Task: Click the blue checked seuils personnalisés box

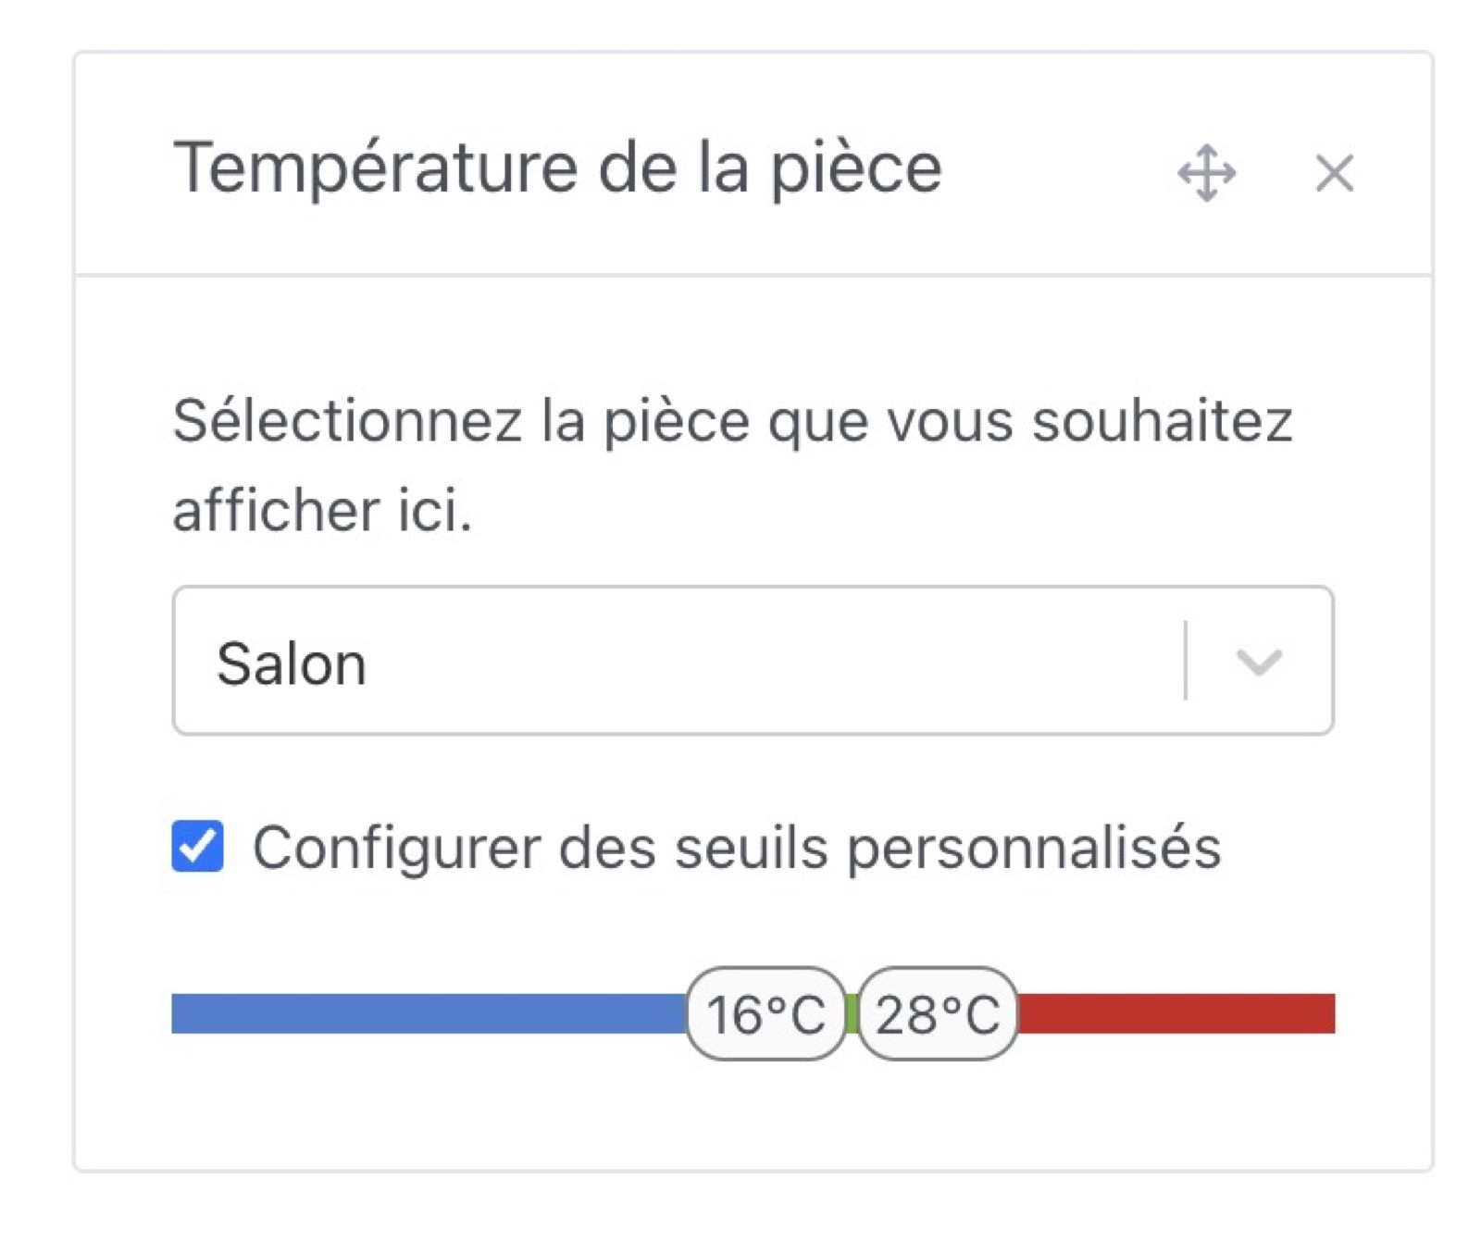Action: tap(197, 845)
